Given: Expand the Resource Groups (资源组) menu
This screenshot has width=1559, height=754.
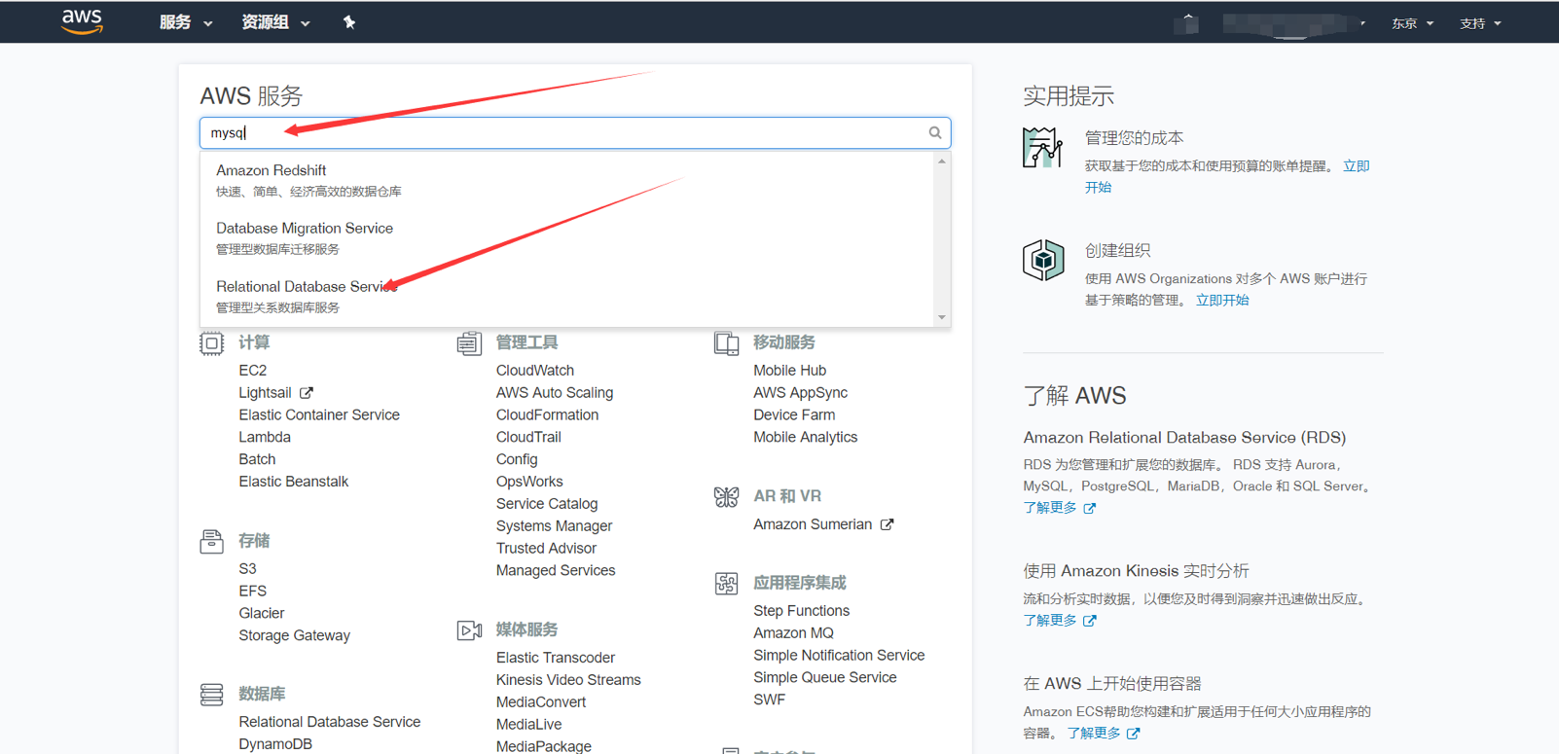Looking at the screenshot, I should tap(275, 22).
